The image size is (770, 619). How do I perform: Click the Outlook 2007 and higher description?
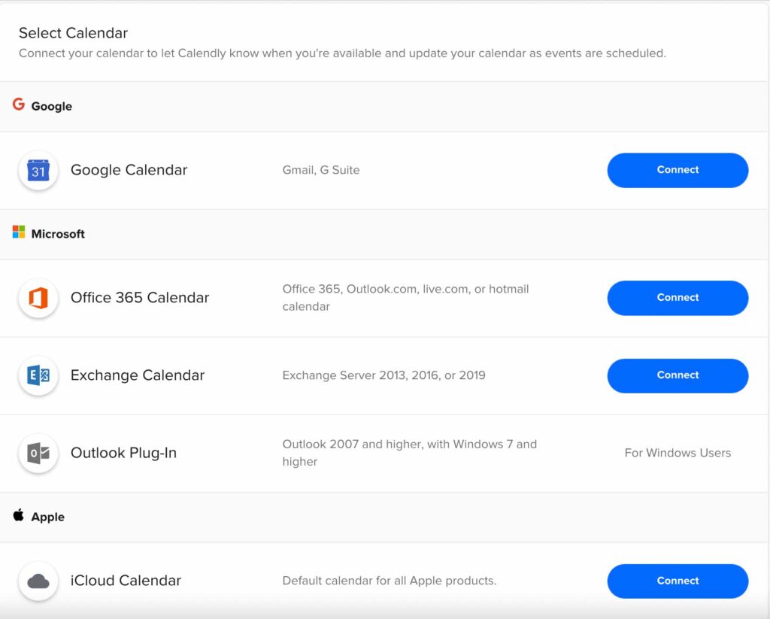[x=410, y=453]
